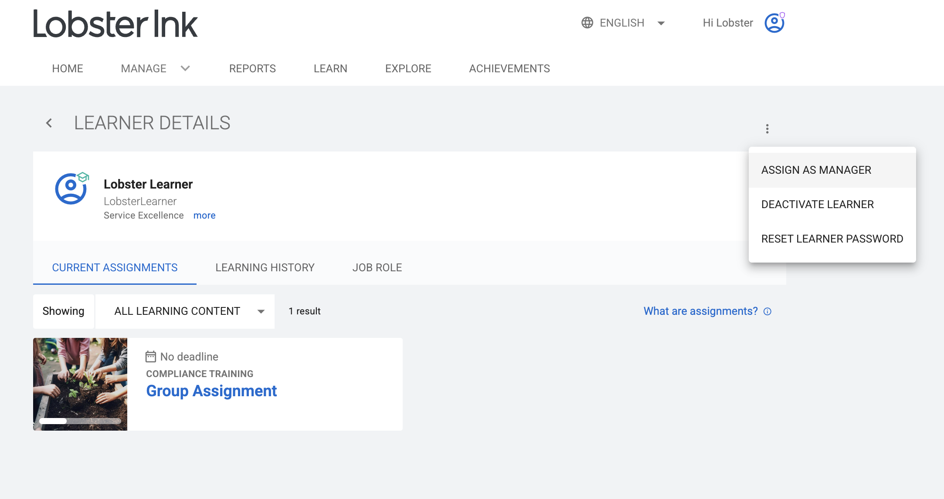Open the ACHIEVEMENTS nav item
Screen dimensions: 944x499
pyautogui.click(x=509, y=68)
